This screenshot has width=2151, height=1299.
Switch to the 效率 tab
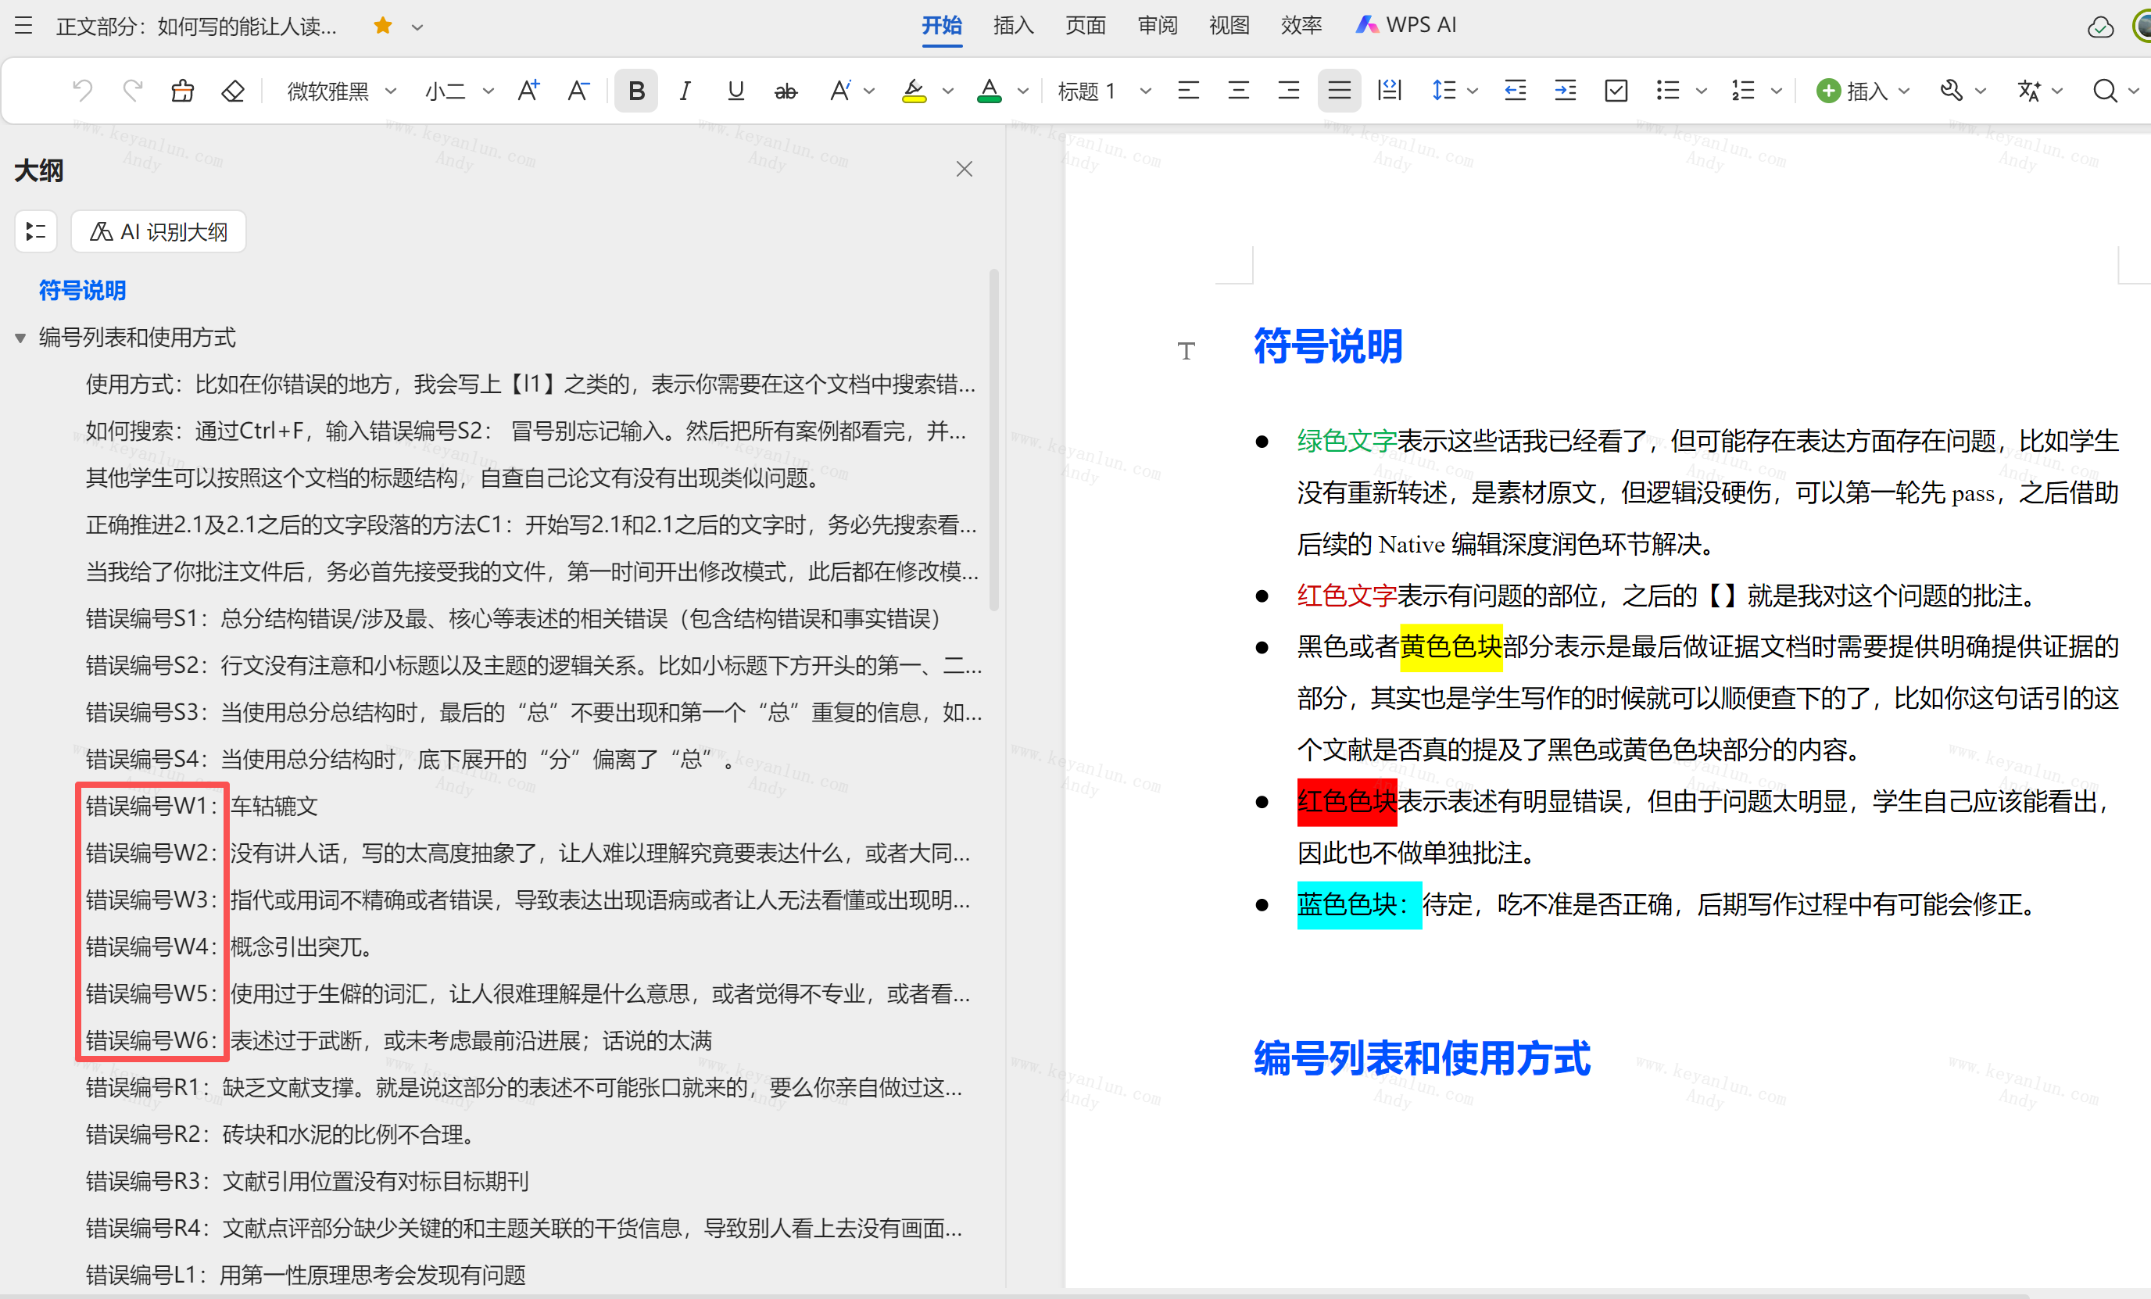tap(1301, 25)
